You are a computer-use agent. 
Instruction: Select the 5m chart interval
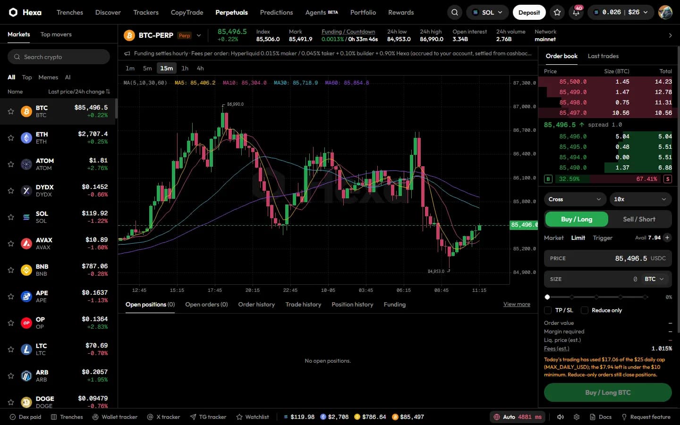147,68
